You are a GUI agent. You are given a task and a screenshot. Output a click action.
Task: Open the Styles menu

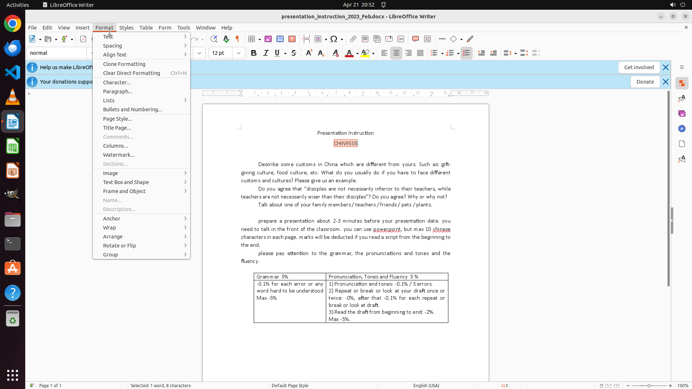point(126,27)
